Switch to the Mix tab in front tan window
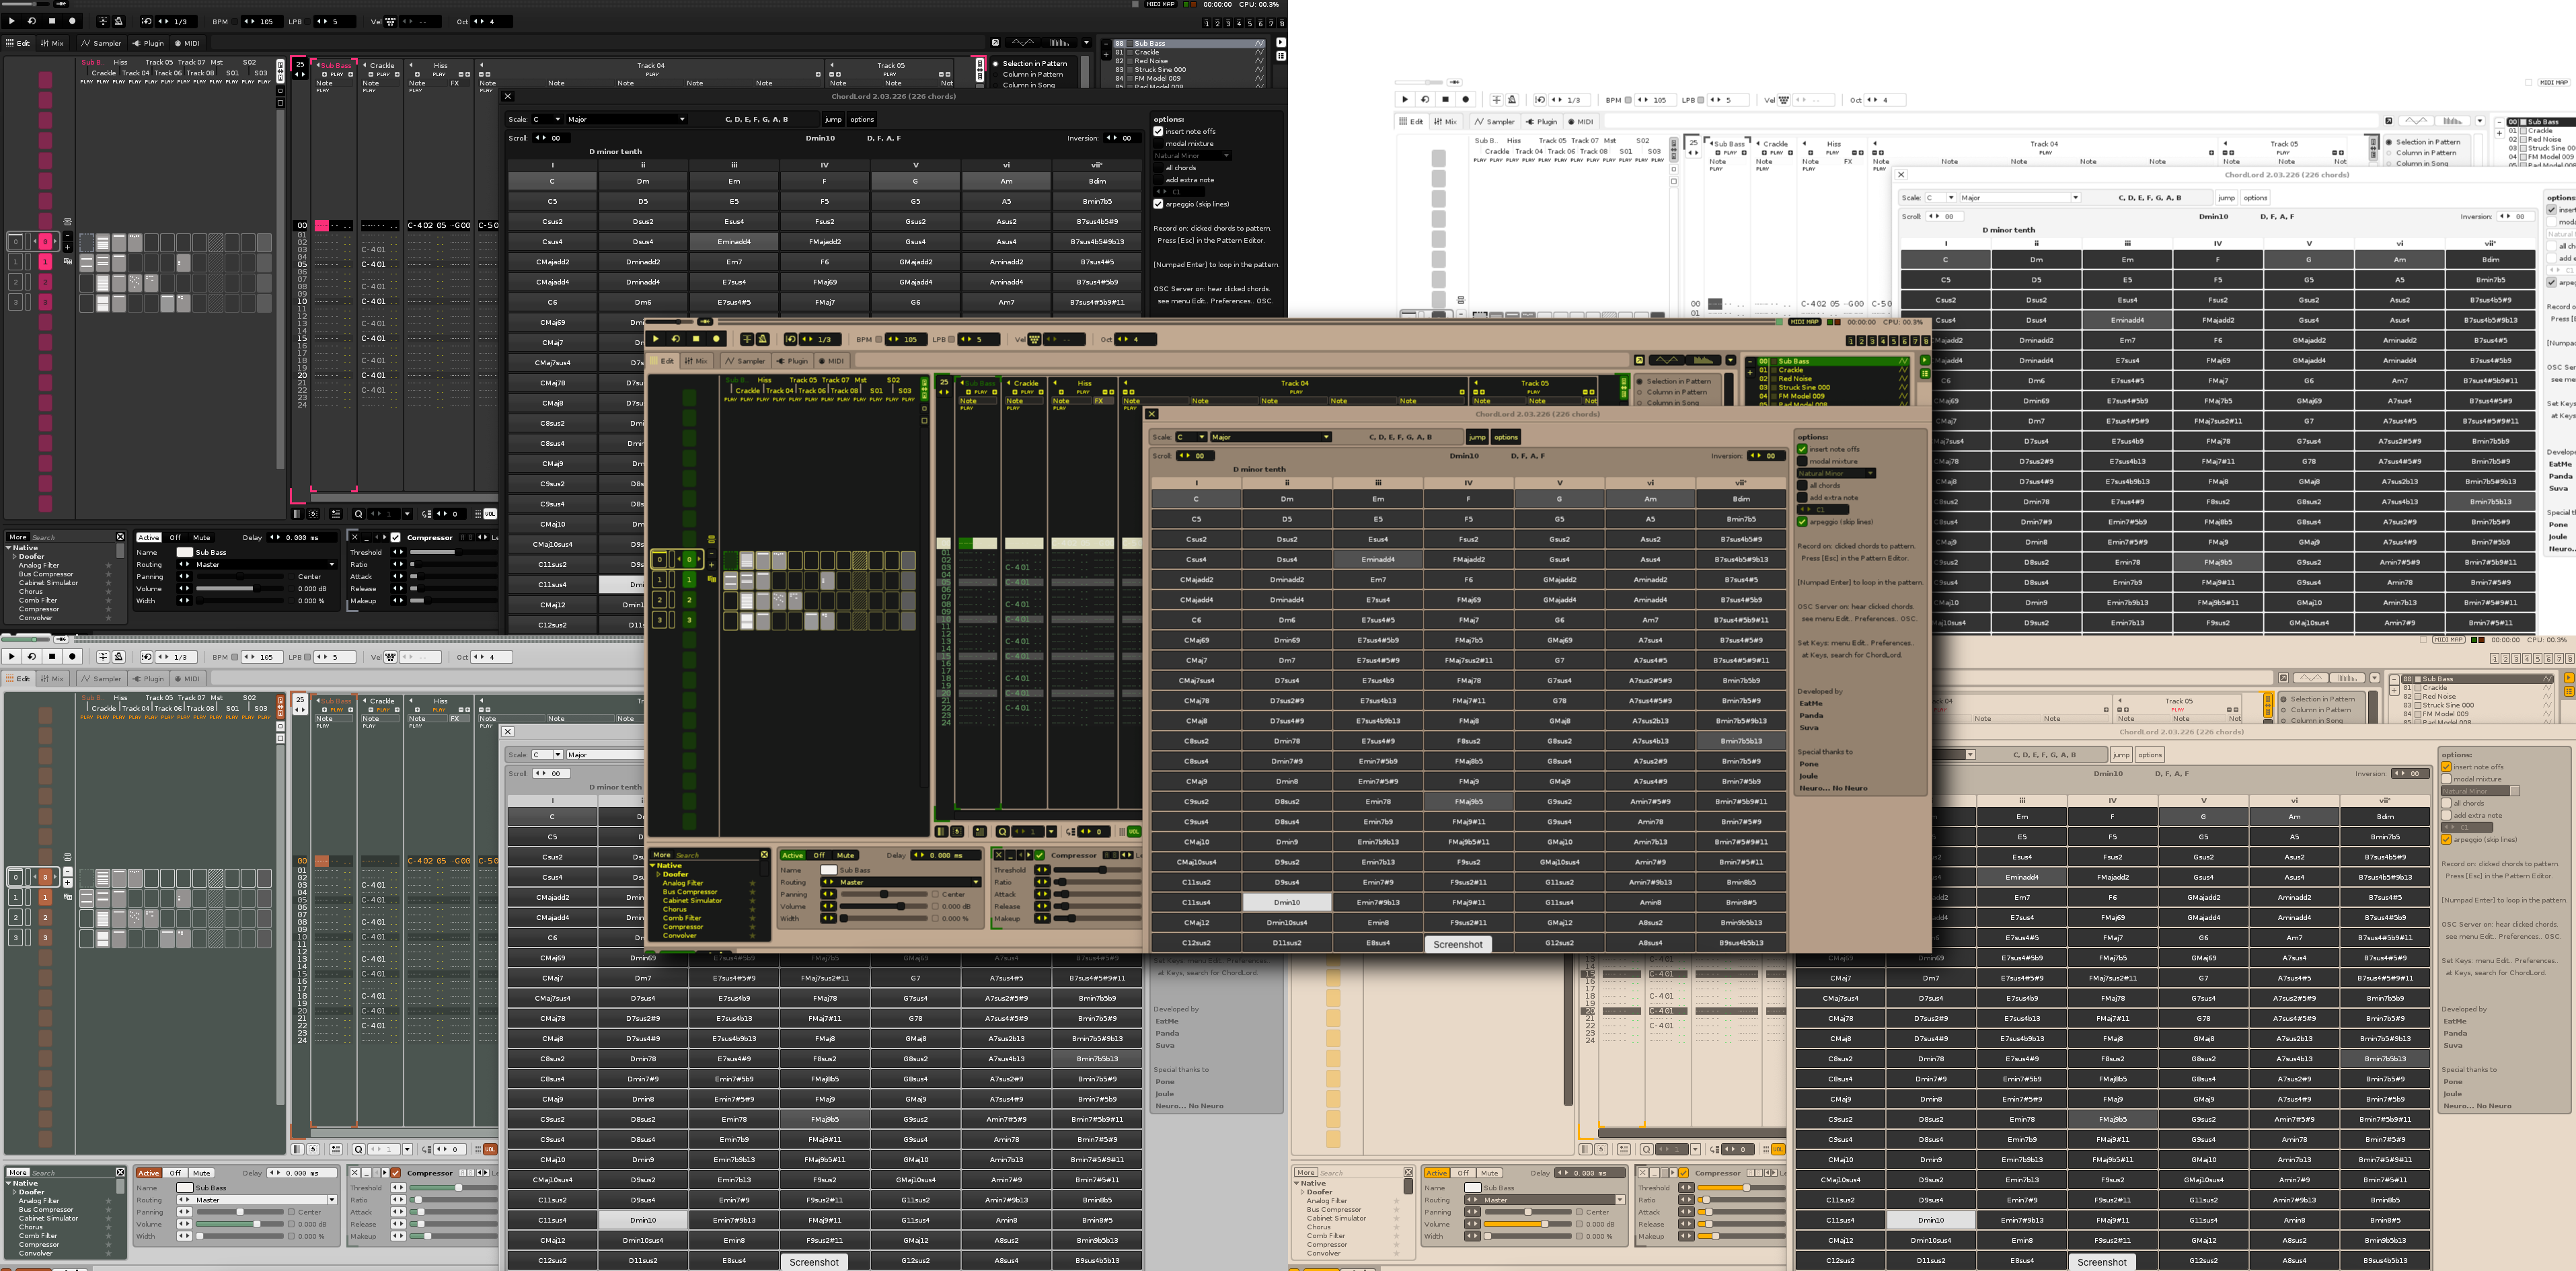 696,361
